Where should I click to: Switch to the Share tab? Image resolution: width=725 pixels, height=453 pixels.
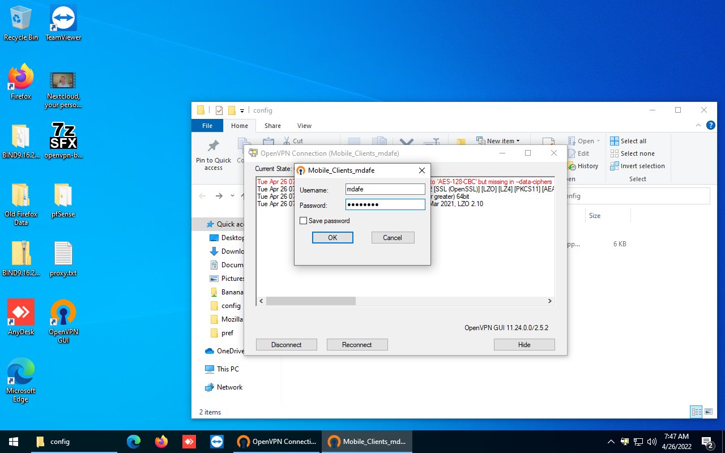point(272,125)
